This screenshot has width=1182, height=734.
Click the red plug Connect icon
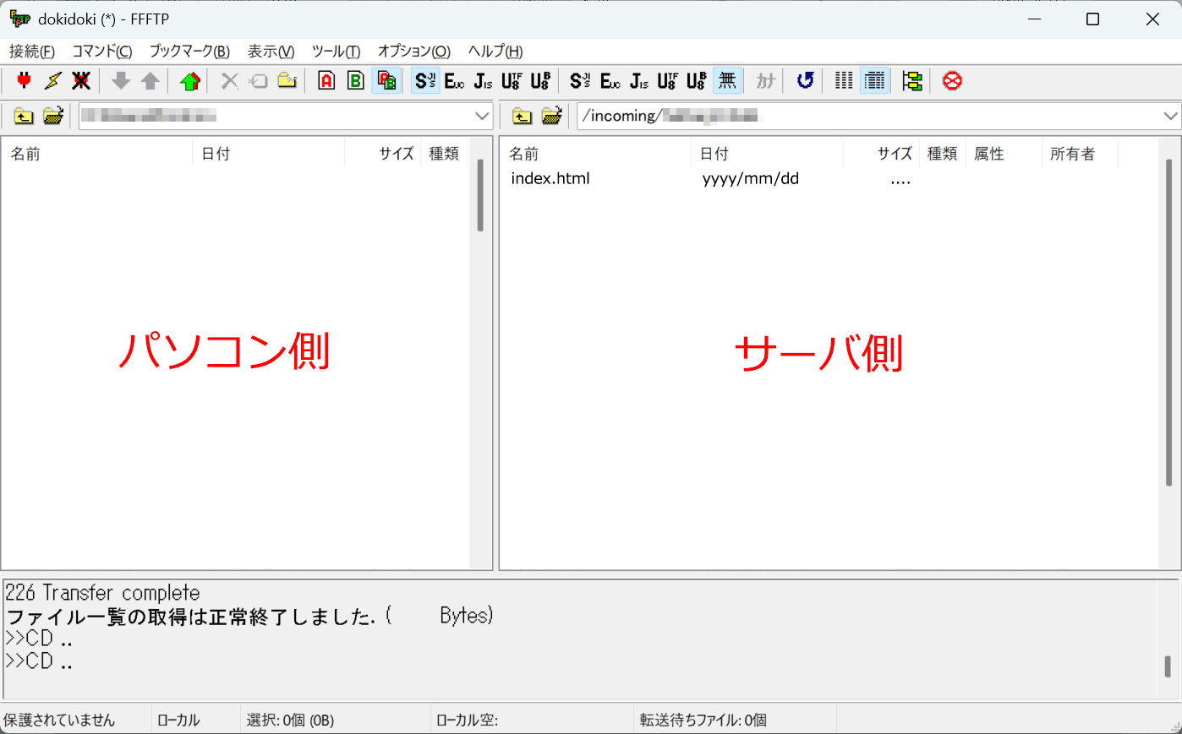tap(24, 81)
